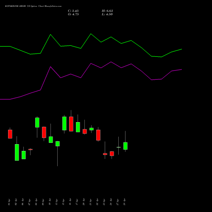
Task: Click the green candle for 15 Apr
Action: pos(64,123)
